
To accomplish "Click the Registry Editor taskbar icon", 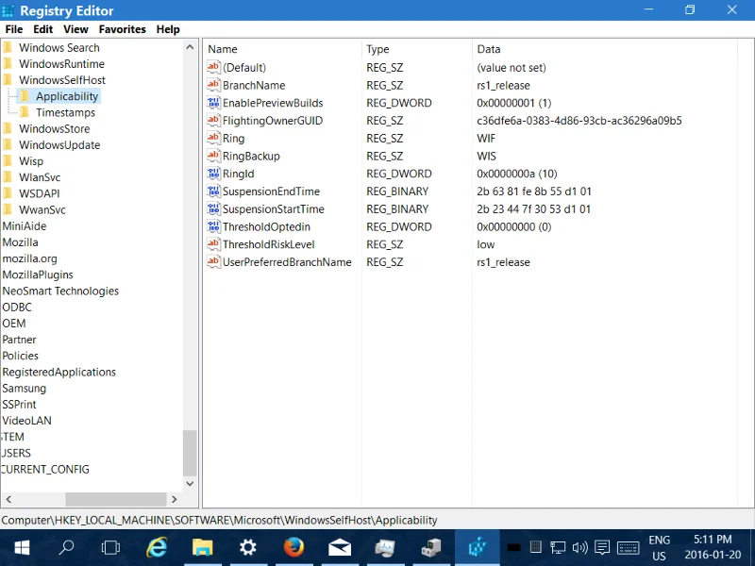I will (x=478, y=547).
